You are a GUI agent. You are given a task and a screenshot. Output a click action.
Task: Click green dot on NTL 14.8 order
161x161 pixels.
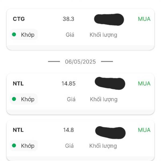pos(14,145)
